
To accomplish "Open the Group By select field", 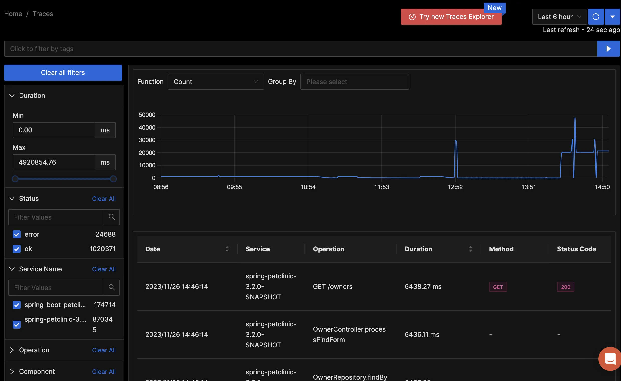I will click(355, 82).
